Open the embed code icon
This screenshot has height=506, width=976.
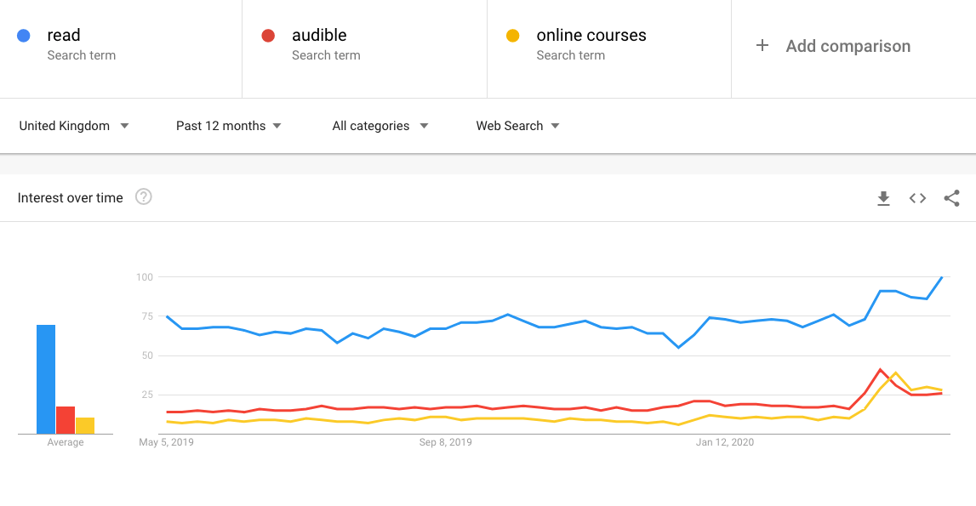(x=917, y=198)
